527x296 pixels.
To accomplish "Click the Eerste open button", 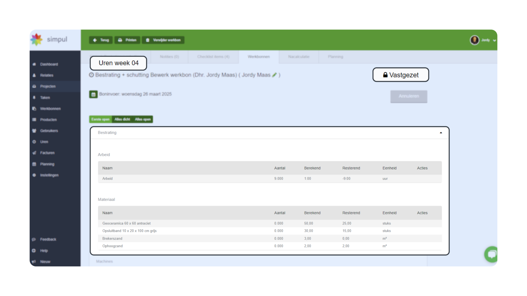I will pyautogui.click(x=101, y=119).
